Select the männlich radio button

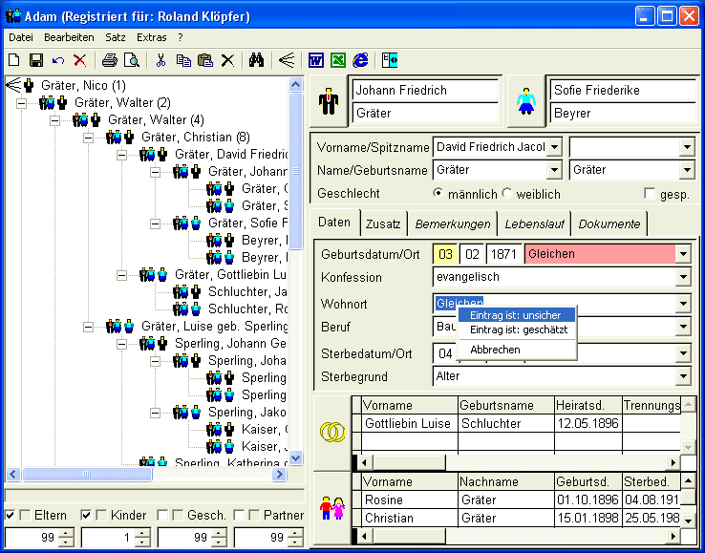[x=438, y=193]
